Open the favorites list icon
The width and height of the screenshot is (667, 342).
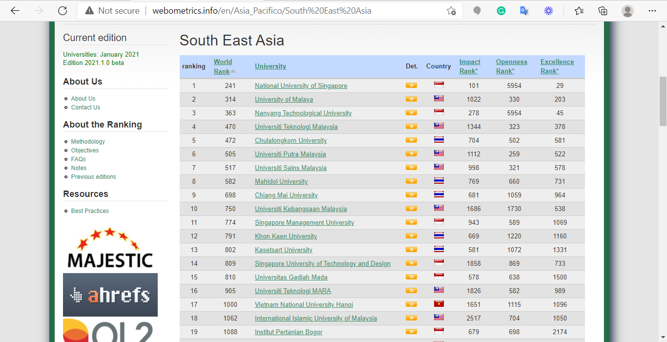click(579, 10)
